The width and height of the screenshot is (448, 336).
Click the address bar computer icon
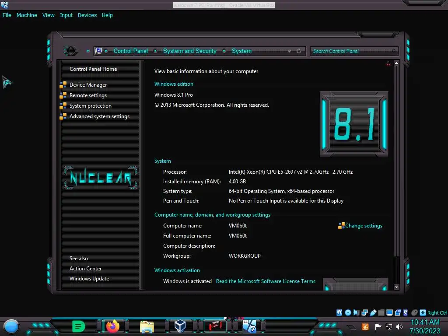98,51
